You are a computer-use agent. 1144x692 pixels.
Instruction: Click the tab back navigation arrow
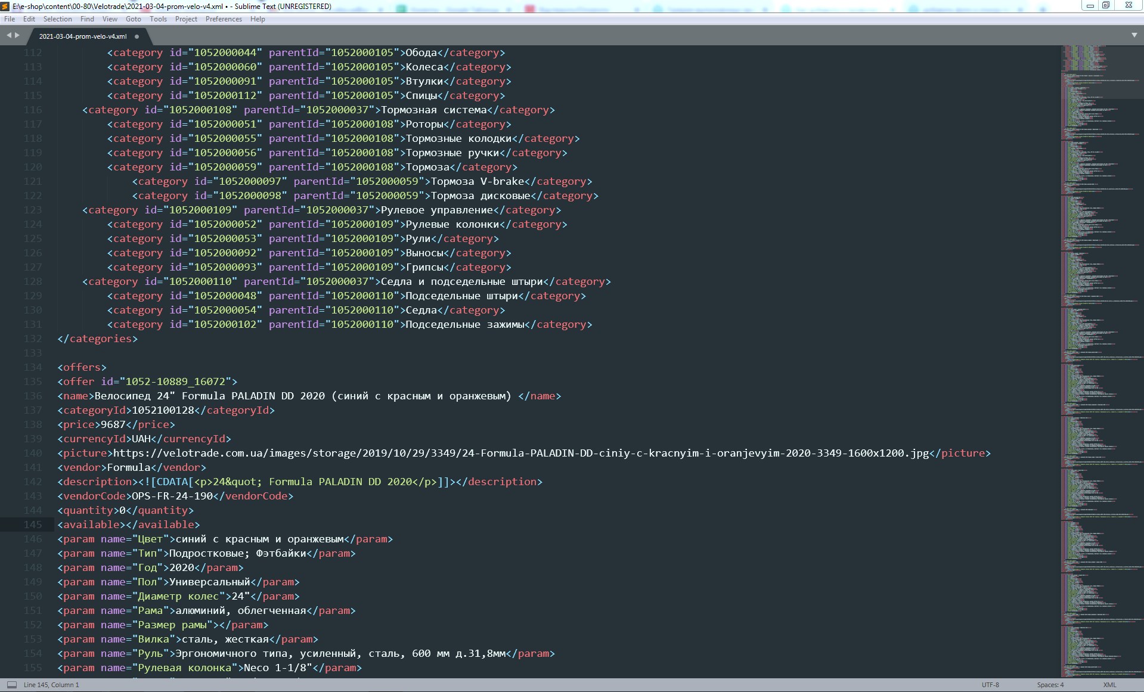click(9, 36)
